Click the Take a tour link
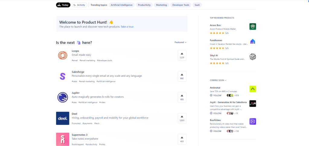The width and height of the screenshot is (309, 146). tap(127, 27)
